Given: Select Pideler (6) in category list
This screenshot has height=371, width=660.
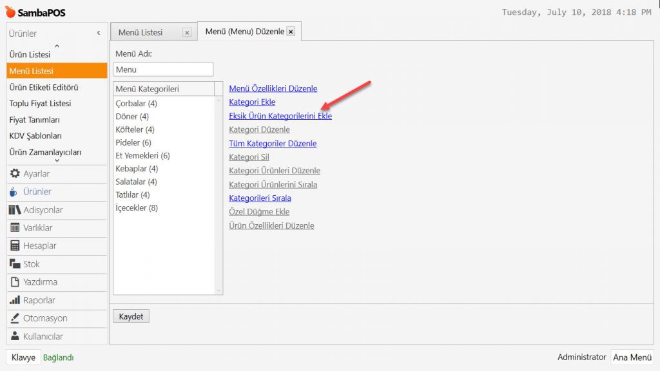Looking at the screenshot, I should tap(133, 142).
